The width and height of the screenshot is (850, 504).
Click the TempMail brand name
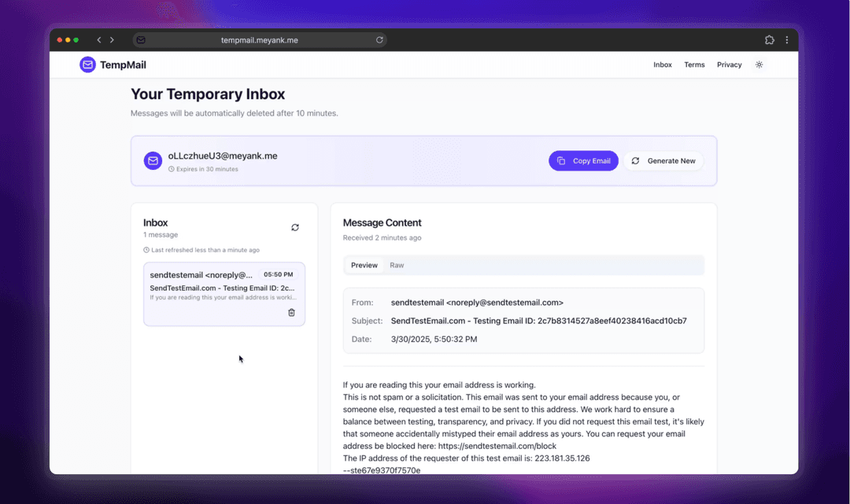(x=123, y=65)
